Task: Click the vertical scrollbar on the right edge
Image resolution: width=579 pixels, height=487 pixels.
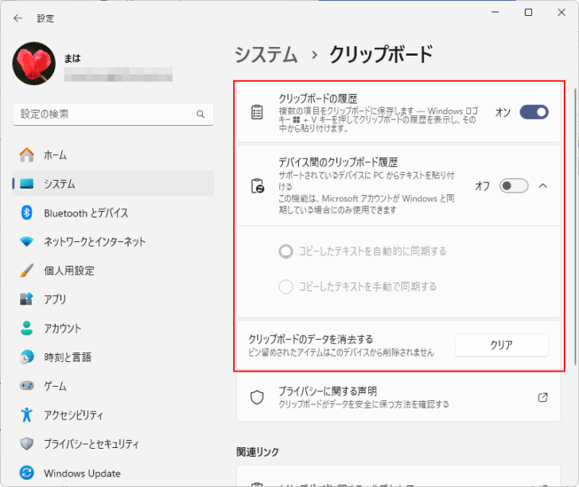Action: (575, 227)
